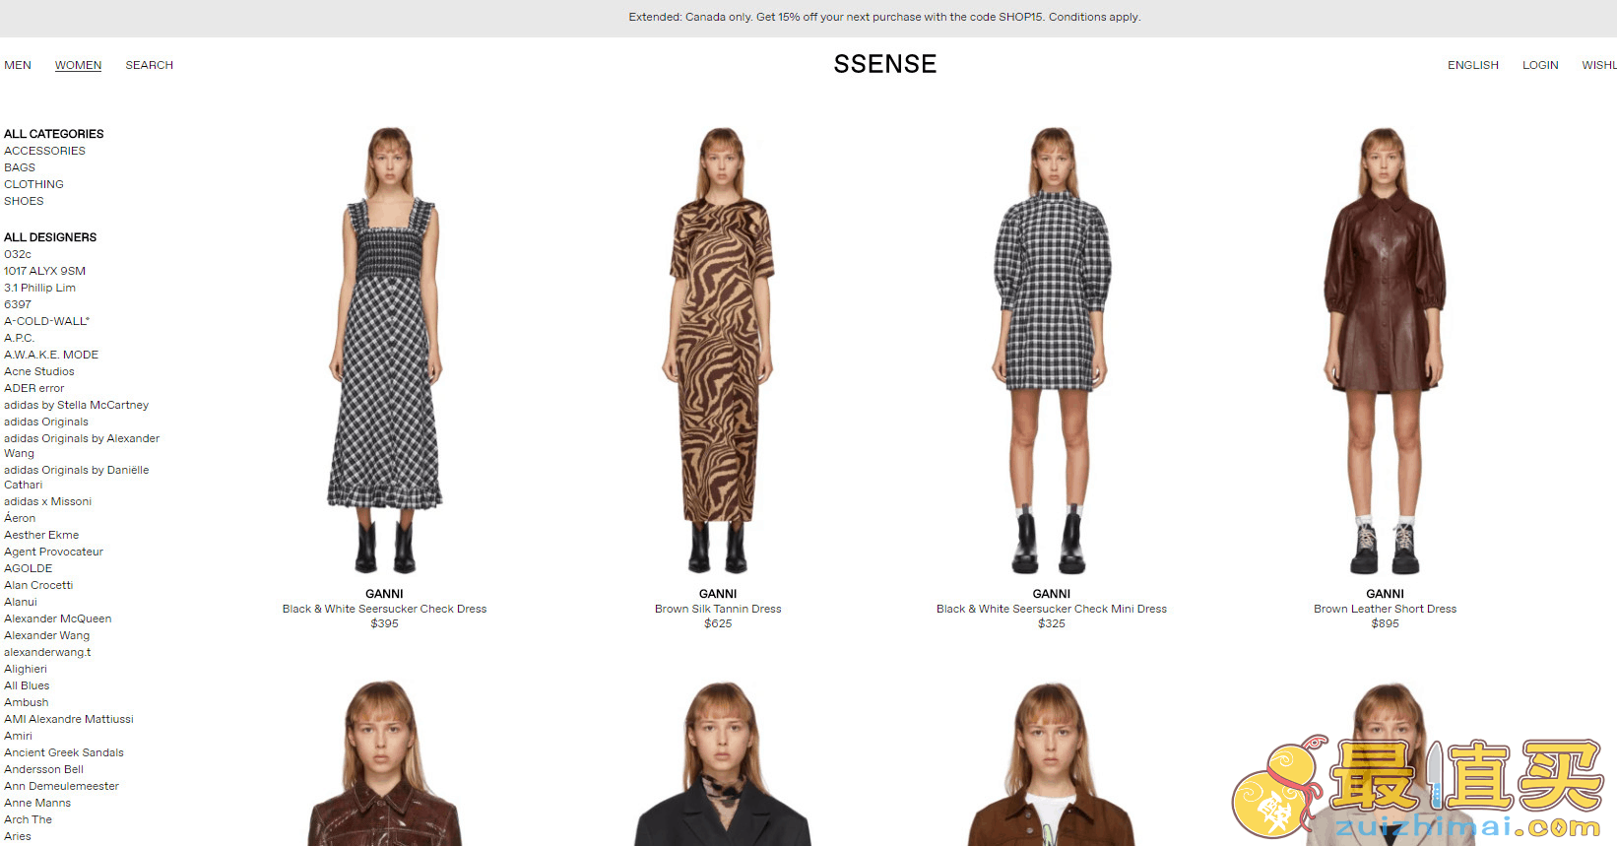Choose designer All Blues
Viewport: 1617px width, 846px height.
point(27,685)
